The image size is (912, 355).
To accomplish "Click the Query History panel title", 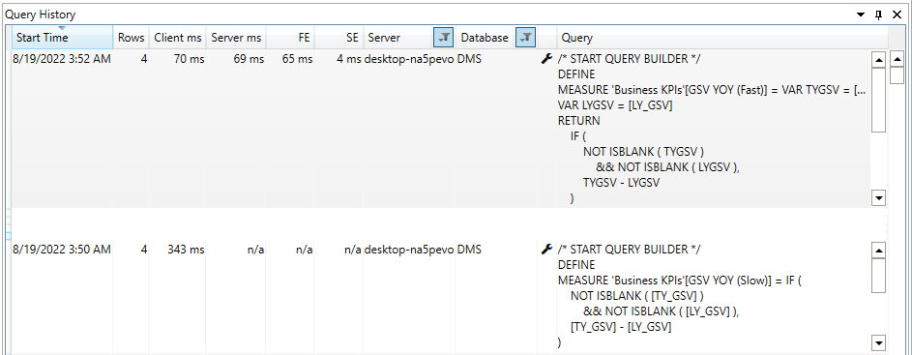I will (x=40, y=15).
